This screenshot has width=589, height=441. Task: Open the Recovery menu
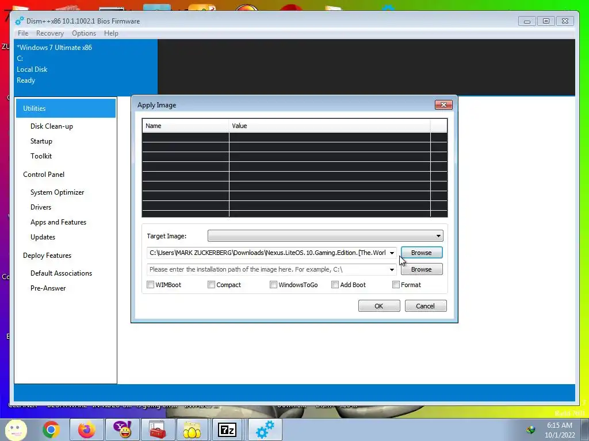click(50, 33)
